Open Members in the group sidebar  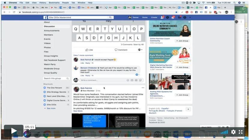click(x=48, y=35)
